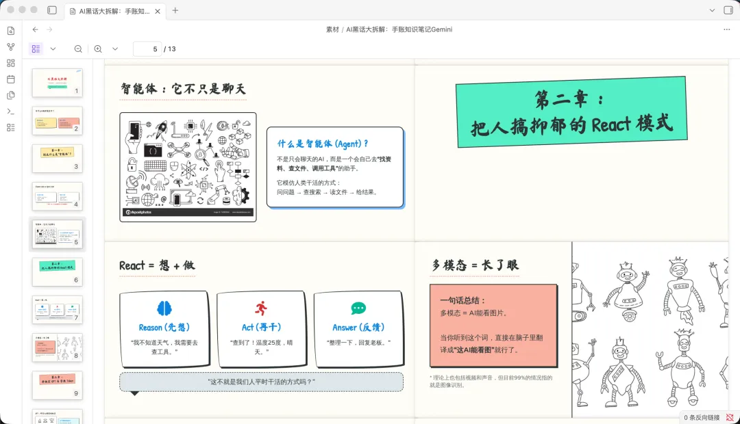740x424 pixels.
Task: Open the zoom level dropdown chevron
Action: [115, 49]
